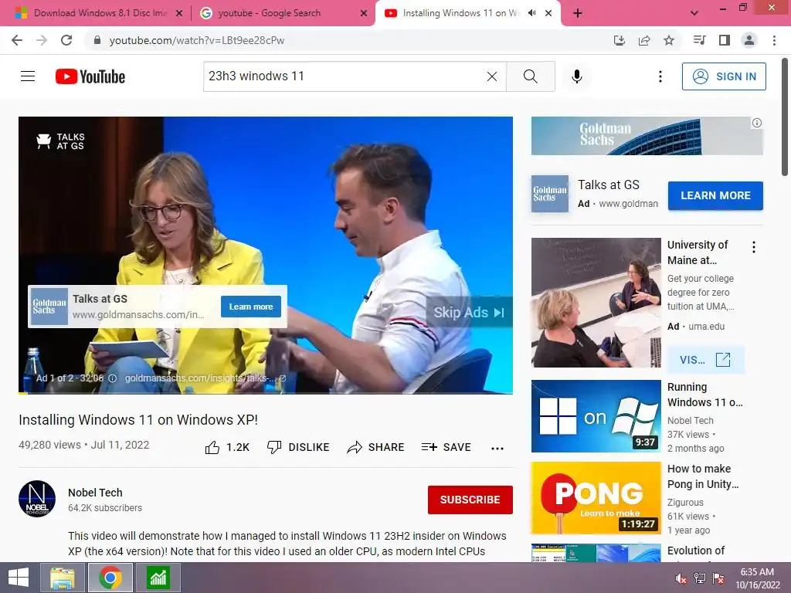Reload the page

coord(66,40)
